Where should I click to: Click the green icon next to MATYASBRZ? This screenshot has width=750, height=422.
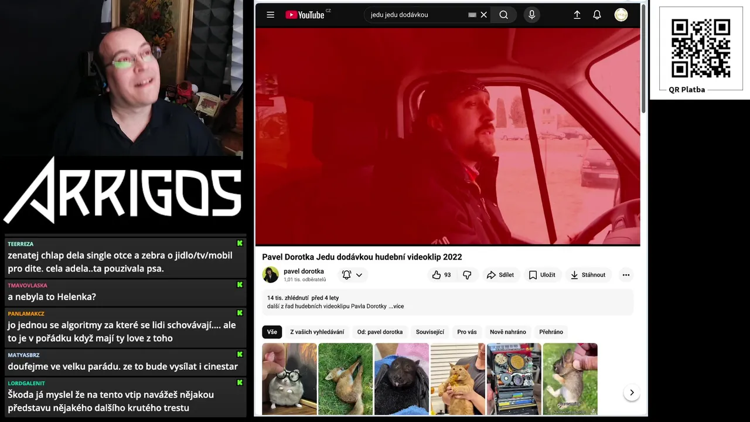pos(240,354)
